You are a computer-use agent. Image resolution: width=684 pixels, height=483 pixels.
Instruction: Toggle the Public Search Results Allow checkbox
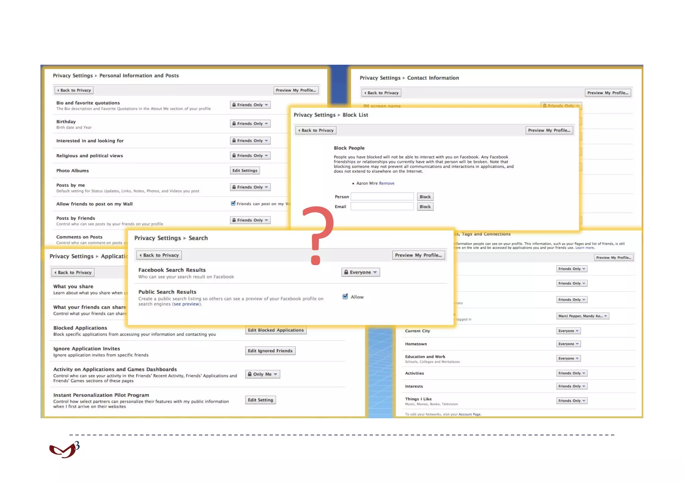click(345, 296)
